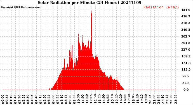Click the 08:45 time axis label

pyautogui.click(x=66, y=99)
